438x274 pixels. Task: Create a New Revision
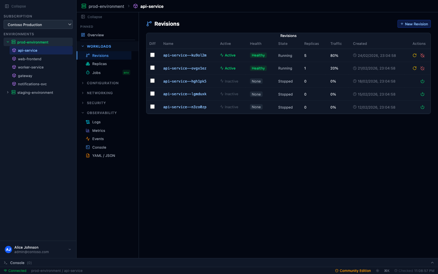click(414, 24)
